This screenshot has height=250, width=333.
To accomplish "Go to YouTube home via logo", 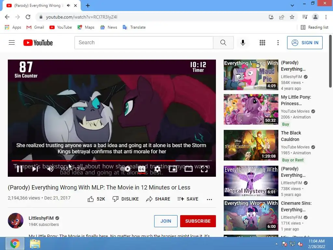I will point(38,43).
